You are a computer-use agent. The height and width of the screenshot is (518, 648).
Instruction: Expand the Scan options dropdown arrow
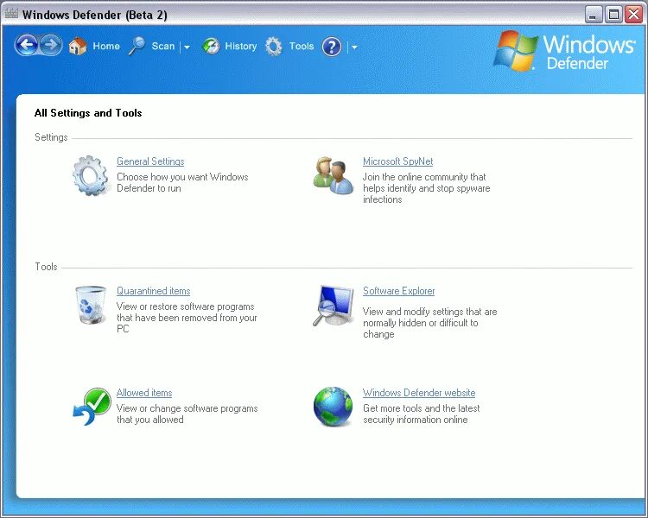pos(187,47)
